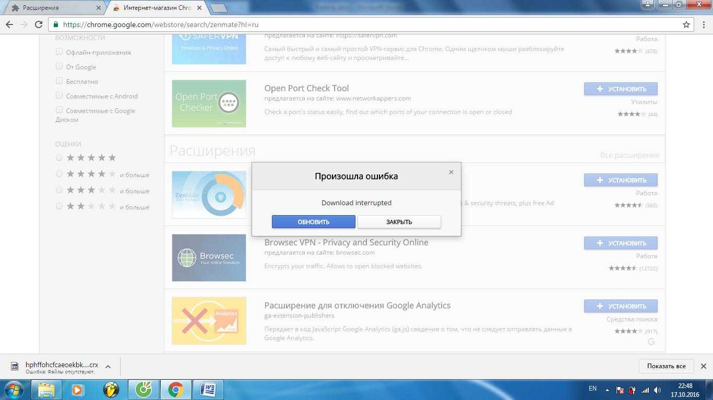Click Google Analytics opt-out thumbnail
Image resolution: width=713 pixels, height=400 pixels.
click(x=209, y=321)
